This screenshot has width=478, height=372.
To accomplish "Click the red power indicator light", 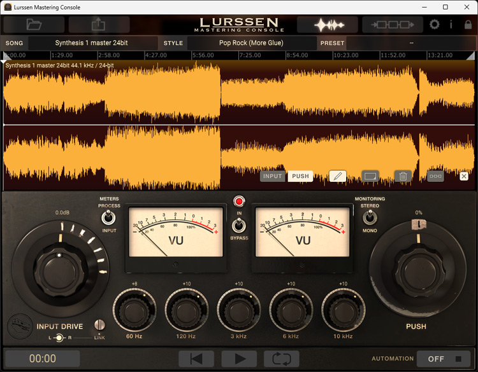I will [239, 202].
